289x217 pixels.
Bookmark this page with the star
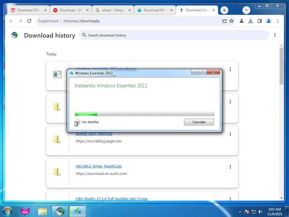[231, 21]
